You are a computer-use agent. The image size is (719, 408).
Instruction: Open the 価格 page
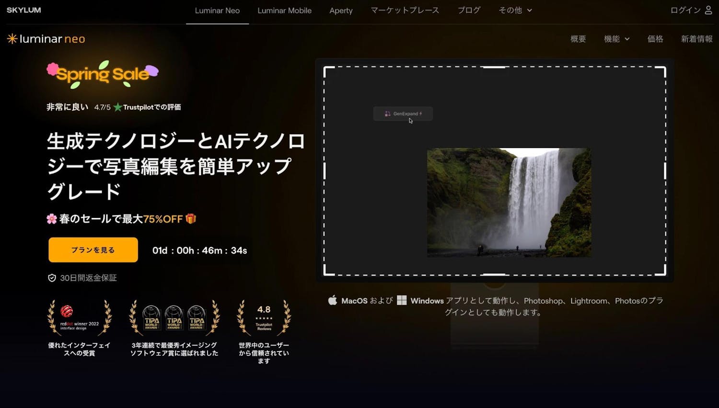(x=655, y=39)
